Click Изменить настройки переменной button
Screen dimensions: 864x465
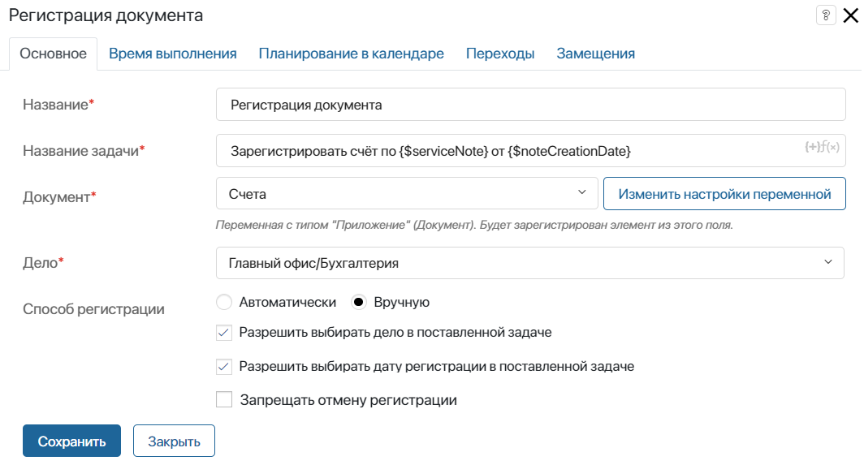tap(724, 193)
